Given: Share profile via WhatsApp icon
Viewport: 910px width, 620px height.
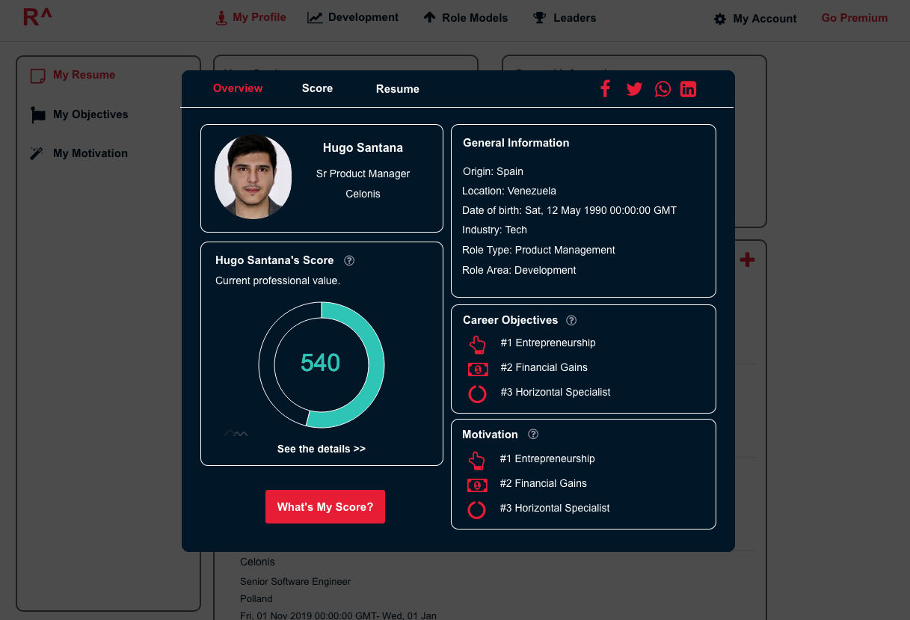Looking at the screenshot, I should coord(662,89).
